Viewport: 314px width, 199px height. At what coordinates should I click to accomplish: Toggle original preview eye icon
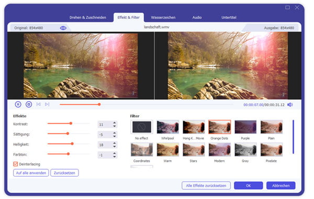(x=63, y=28)
